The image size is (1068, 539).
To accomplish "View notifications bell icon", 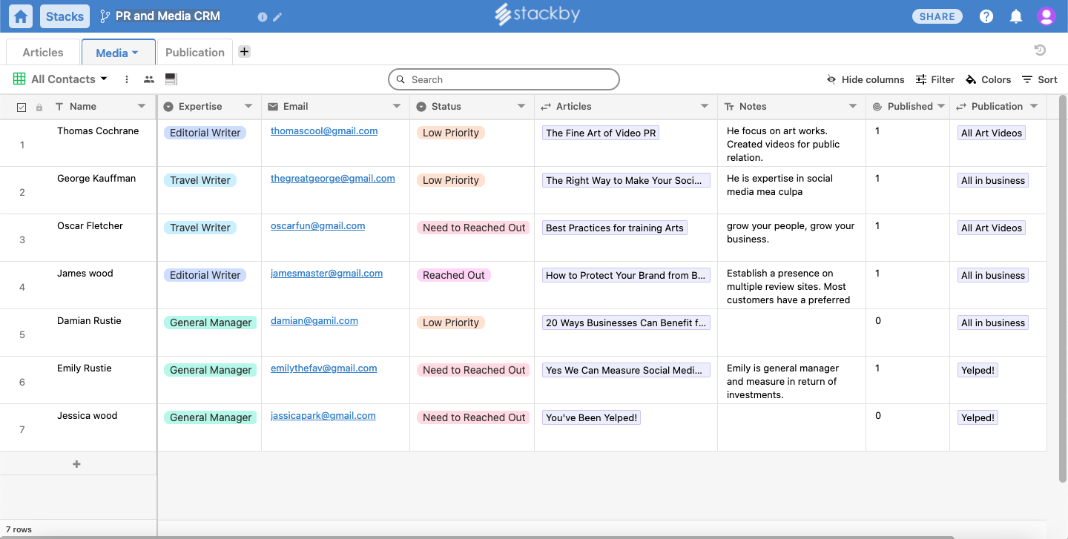I will click(1016, 16).
